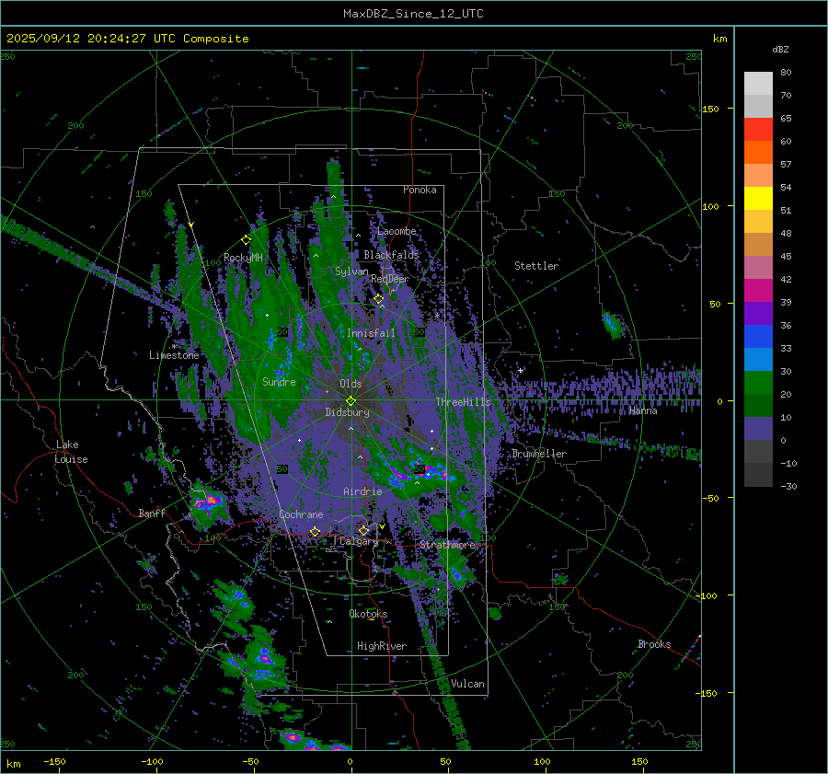Click the yellow radar center diamond above Didsbury

pos(351,401)
